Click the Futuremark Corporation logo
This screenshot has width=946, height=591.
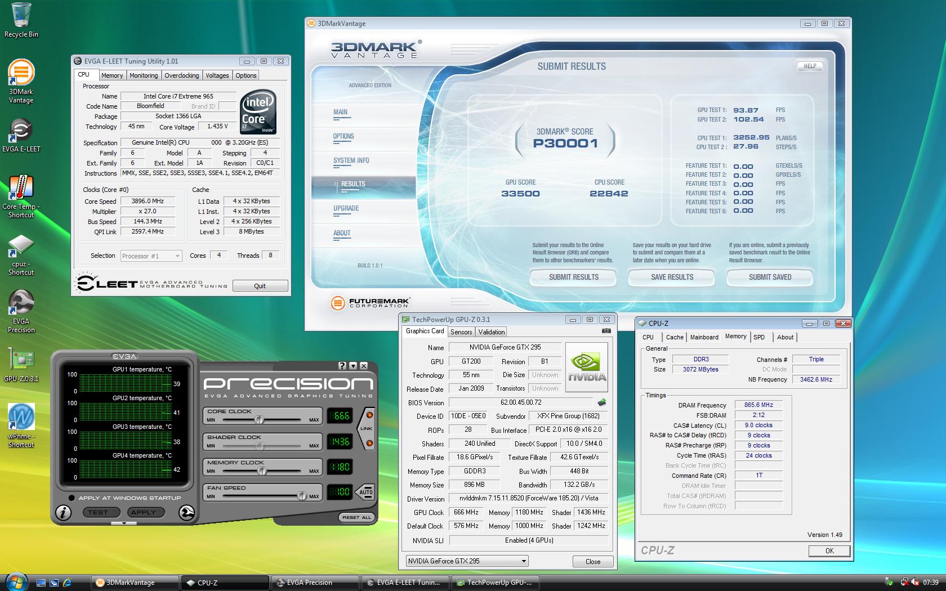371,303
